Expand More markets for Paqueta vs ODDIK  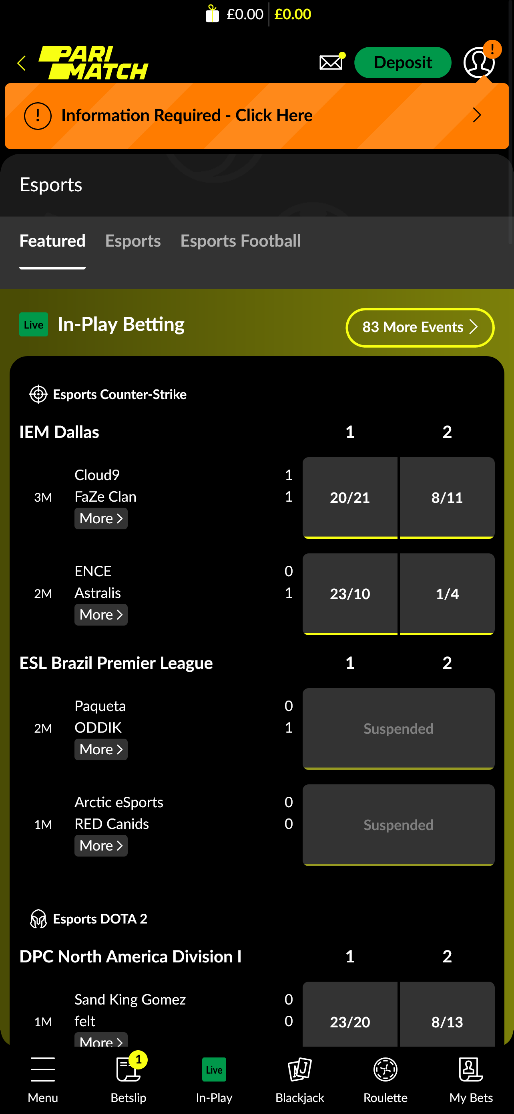[101, 749]
